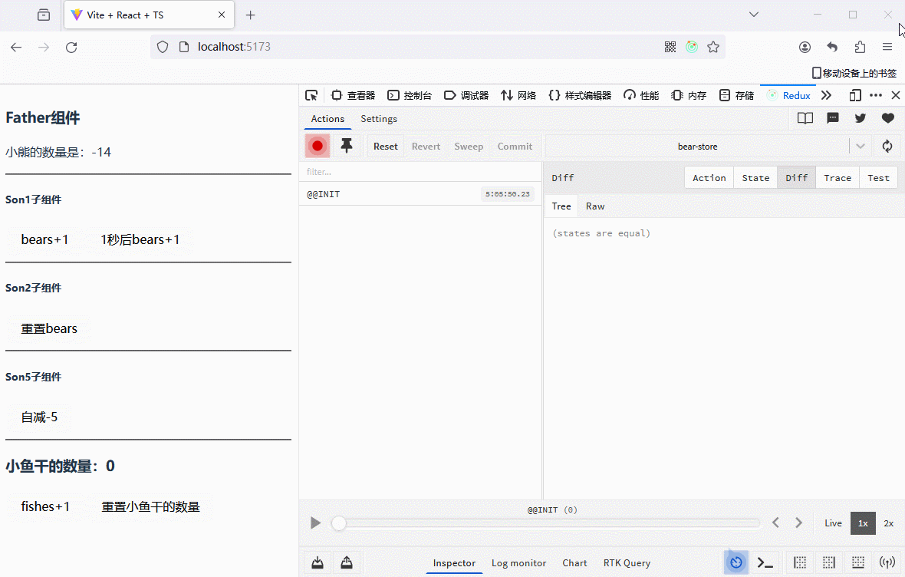Switch to the State tab
This screenshot has width=905, height=577.
(x=755, y=177)
